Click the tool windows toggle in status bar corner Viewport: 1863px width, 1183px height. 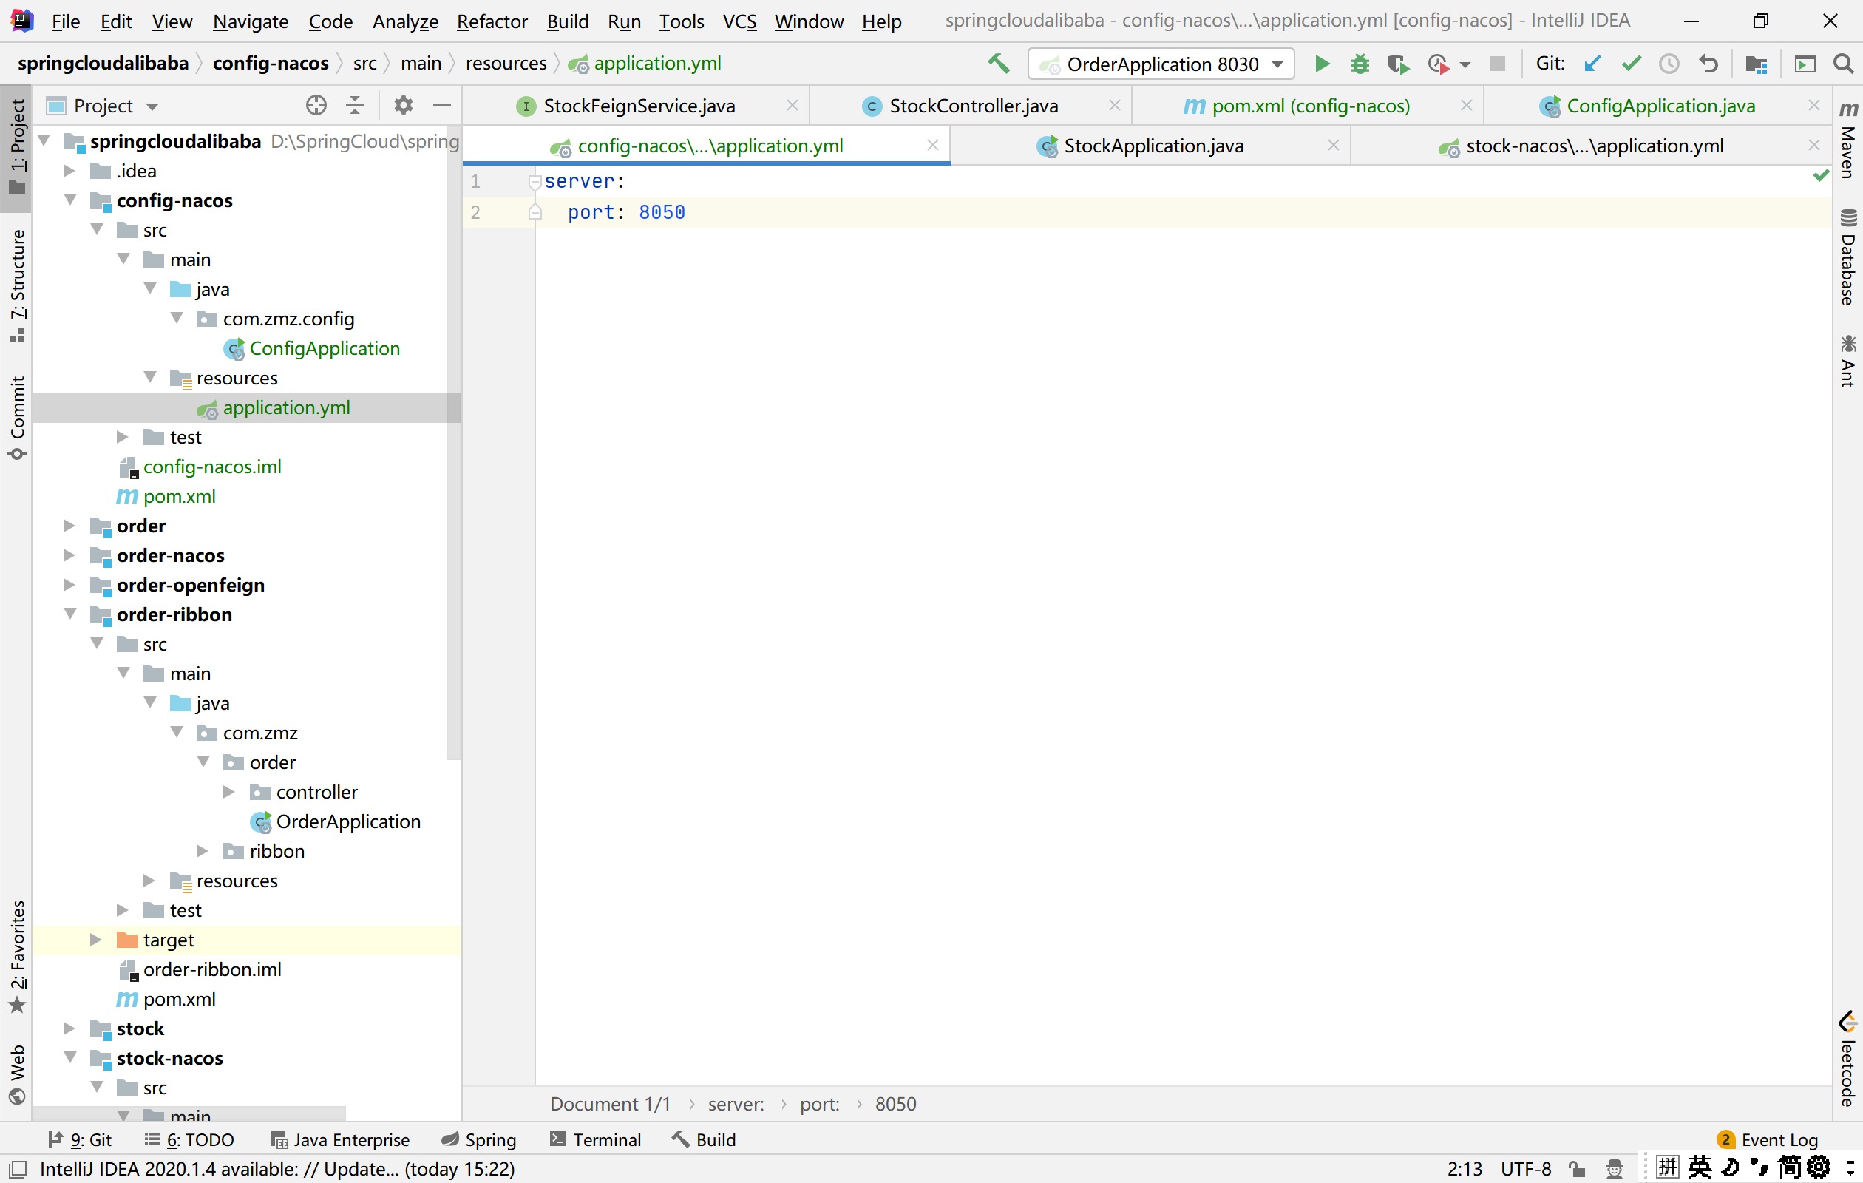click(x=17, y=1169)
